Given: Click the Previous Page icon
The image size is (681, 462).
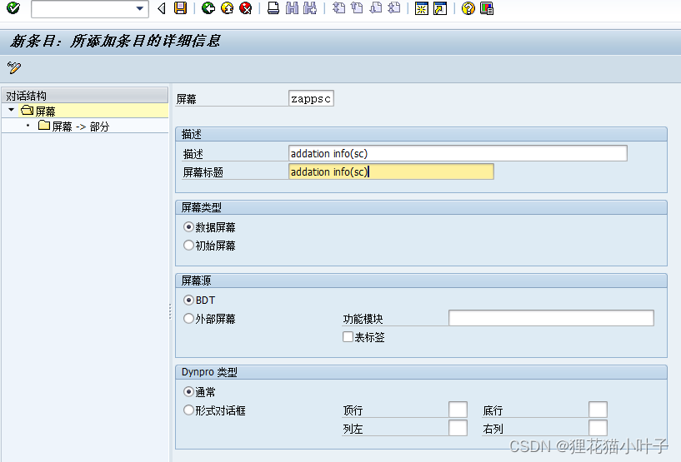Looking at the screenshot, I should tap(357, 7).
